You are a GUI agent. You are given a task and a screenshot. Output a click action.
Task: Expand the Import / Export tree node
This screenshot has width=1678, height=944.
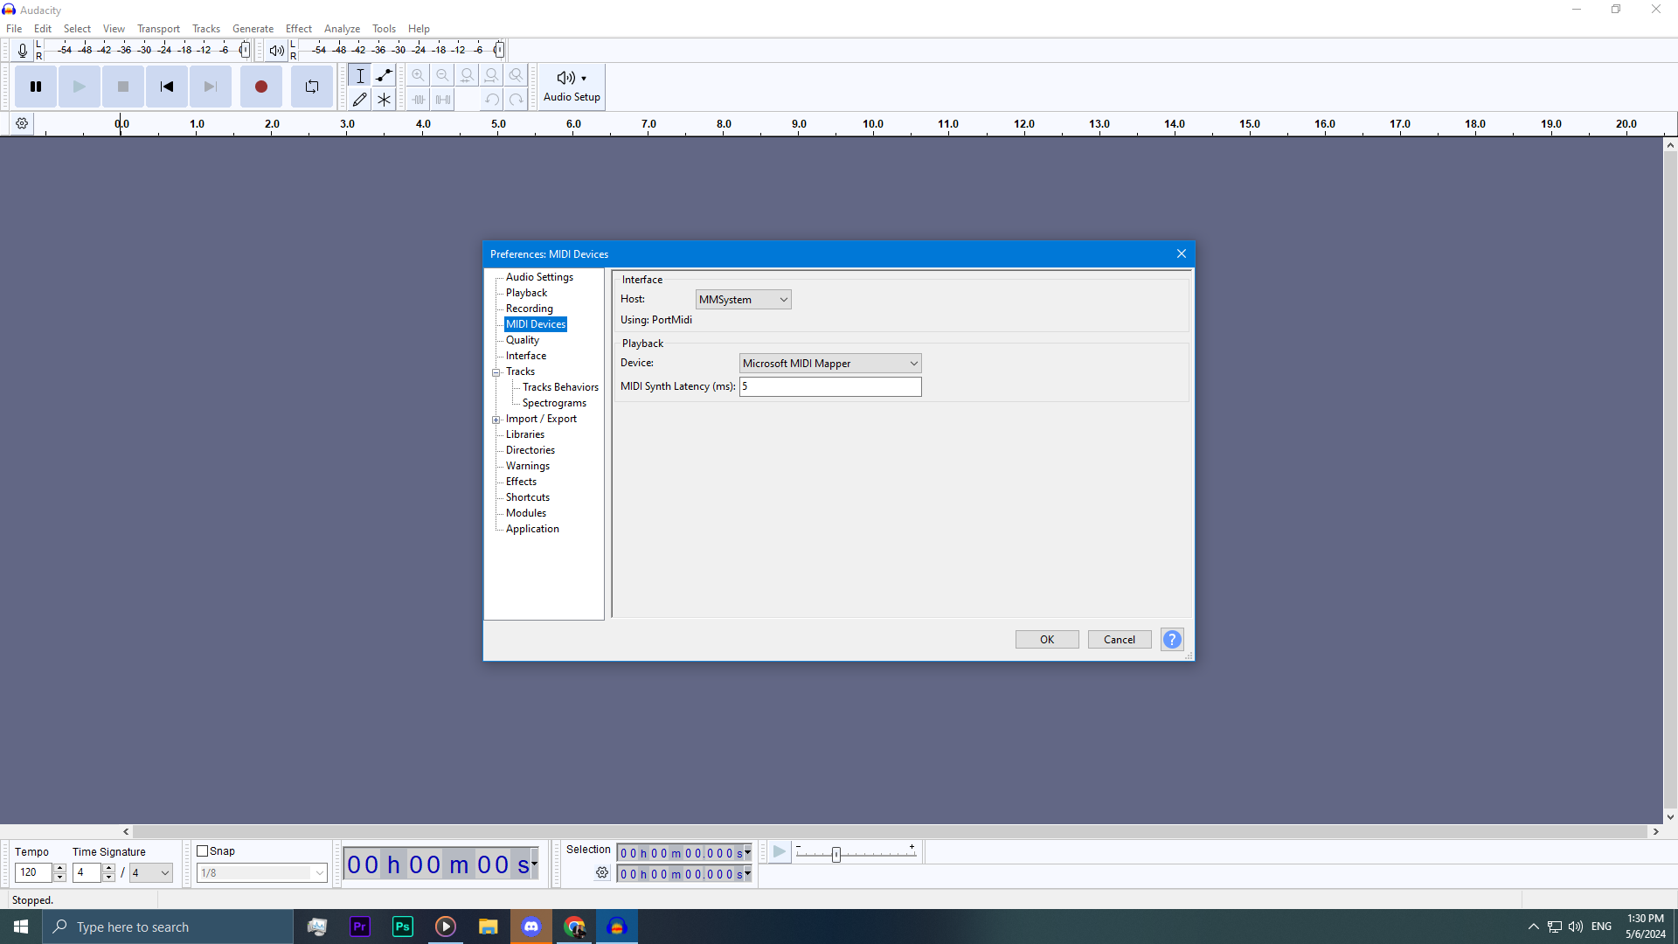pyautogui.click(x=496, y=420)
